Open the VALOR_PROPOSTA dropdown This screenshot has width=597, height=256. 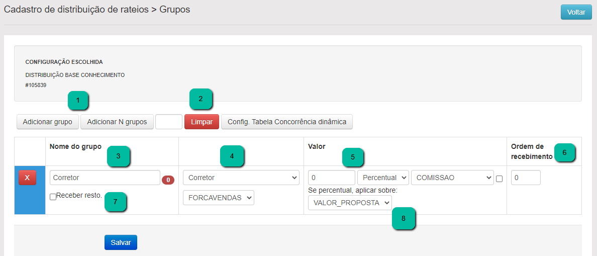tap(350, 202)
